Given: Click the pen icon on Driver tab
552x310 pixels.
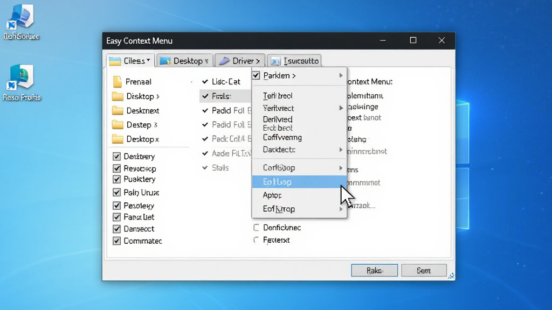Looking at the screenshot, I should [x=224, y=61].
